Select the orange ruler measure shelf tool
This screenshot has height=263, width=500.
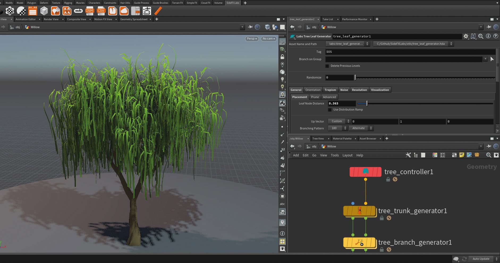tap(158, 11)
